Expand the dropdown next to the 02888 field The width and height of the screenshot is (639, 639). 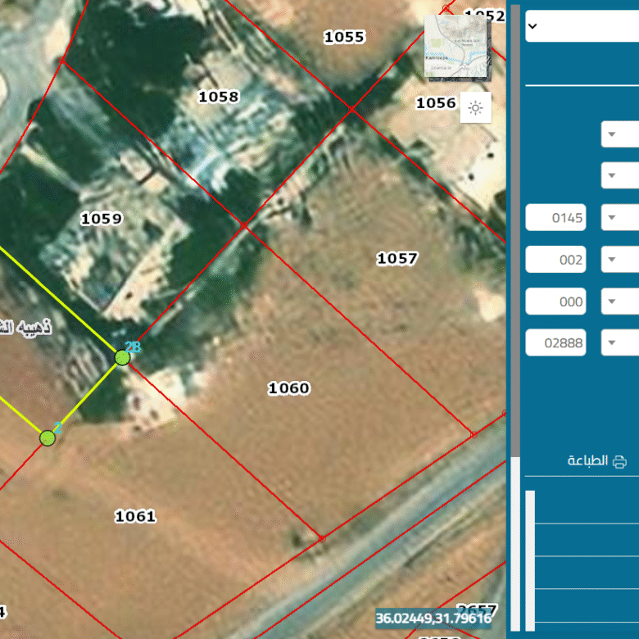click(x=619, y=342)
